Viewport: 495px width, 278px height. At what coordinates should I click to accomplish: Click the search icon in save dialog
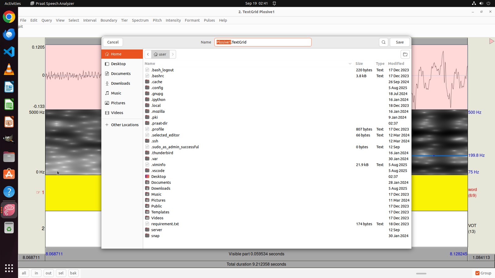click(384, 42)
